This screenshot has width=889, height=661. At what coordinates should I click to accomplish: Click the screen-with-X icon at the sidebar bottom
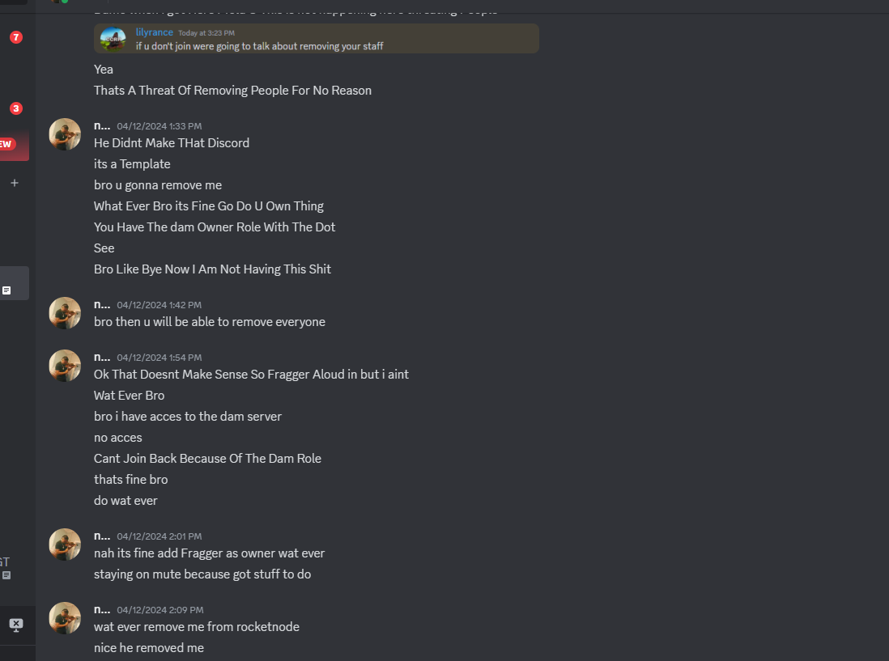(15, 625)
